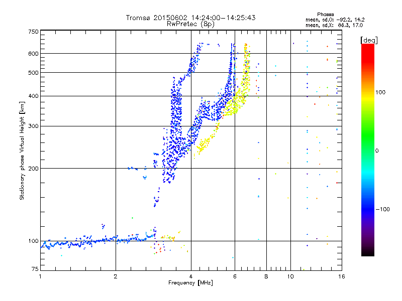402x301 pixels.
Task: Pick the black bottom of the phase colorbar
Action: coord(368,252)
